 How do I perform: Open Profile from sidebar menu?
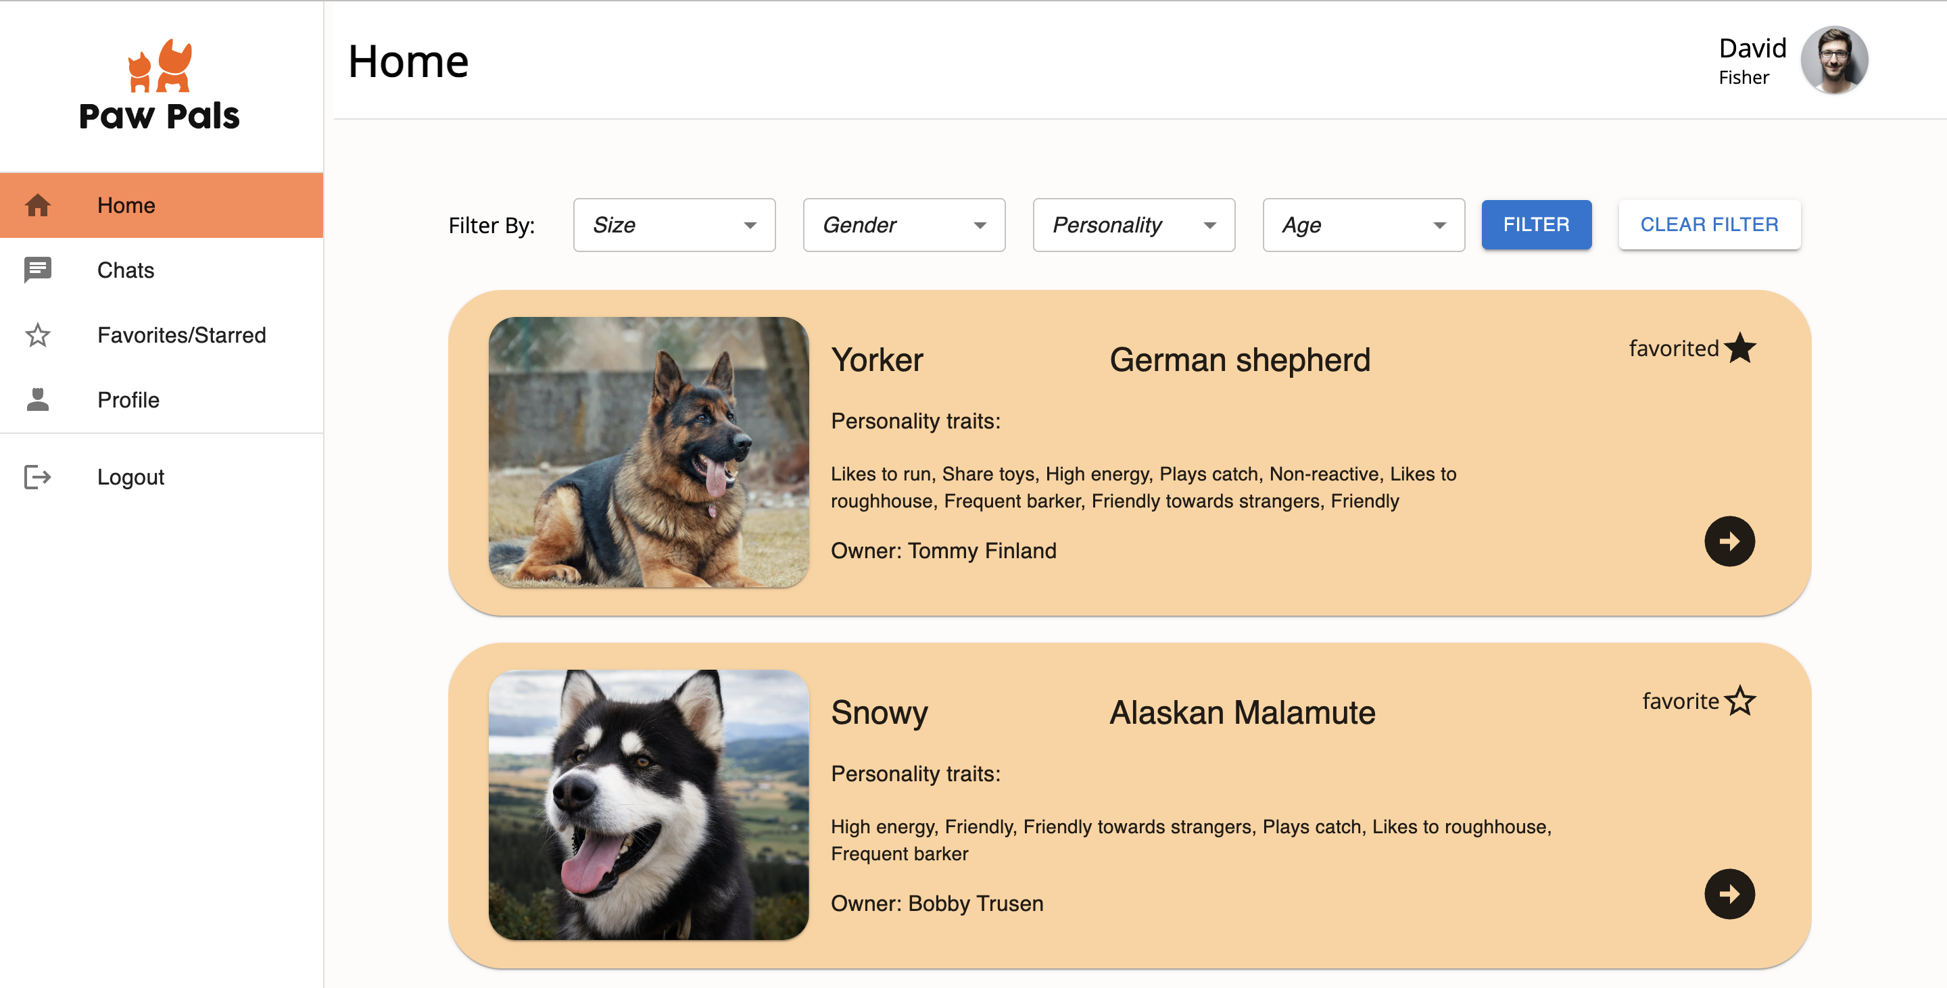tap(162, 399)
